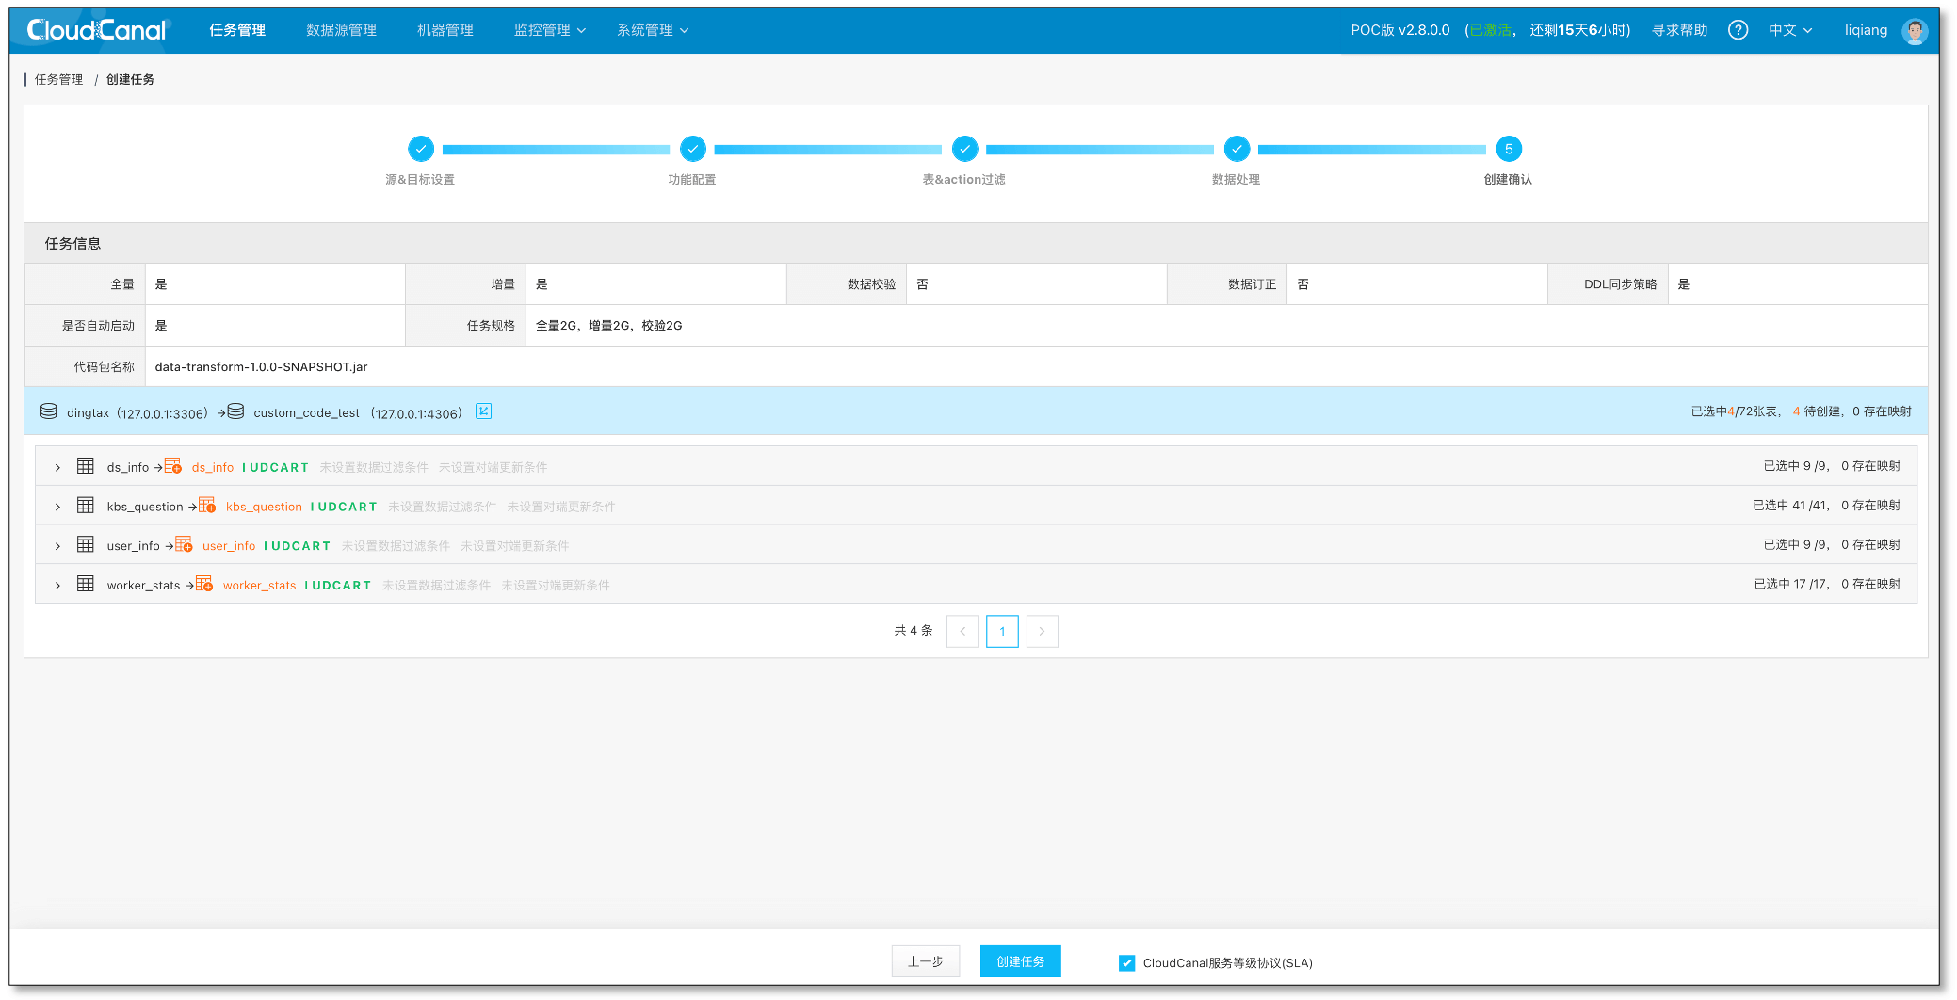1957x1000 pixels.
Task: Expand the ds_info table row
Action: coord(57,465)
